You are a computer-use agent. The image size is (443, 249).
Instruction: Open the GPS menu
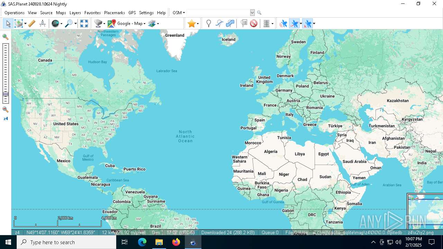pos(132,13)
